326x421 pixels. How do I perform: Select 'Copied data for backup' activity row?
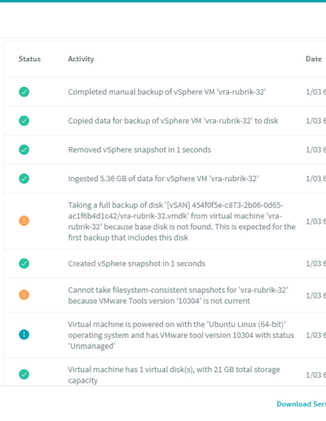173,121
